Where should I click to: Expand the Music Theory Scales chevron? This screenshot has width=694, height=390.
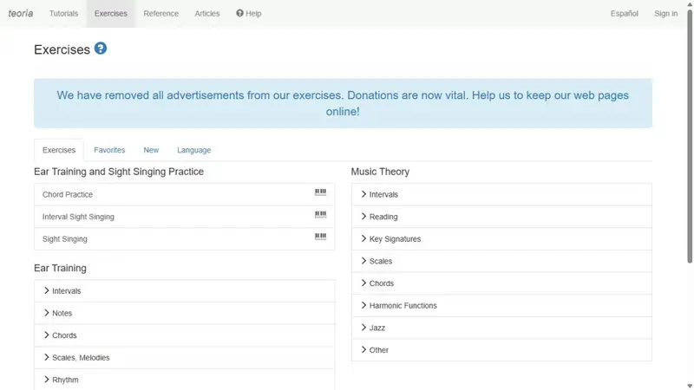point(363,261)
